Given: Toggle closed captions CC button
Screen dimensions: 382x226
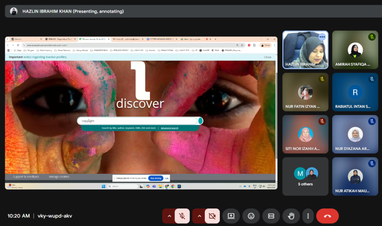Looking at the screenshot, I should (x=271, y=216).
